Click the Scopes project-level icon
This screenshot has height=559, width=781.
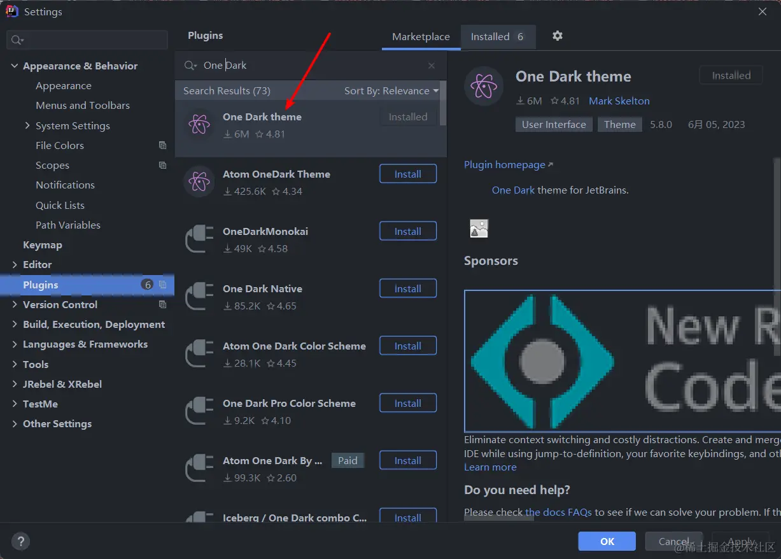point(162,165)
